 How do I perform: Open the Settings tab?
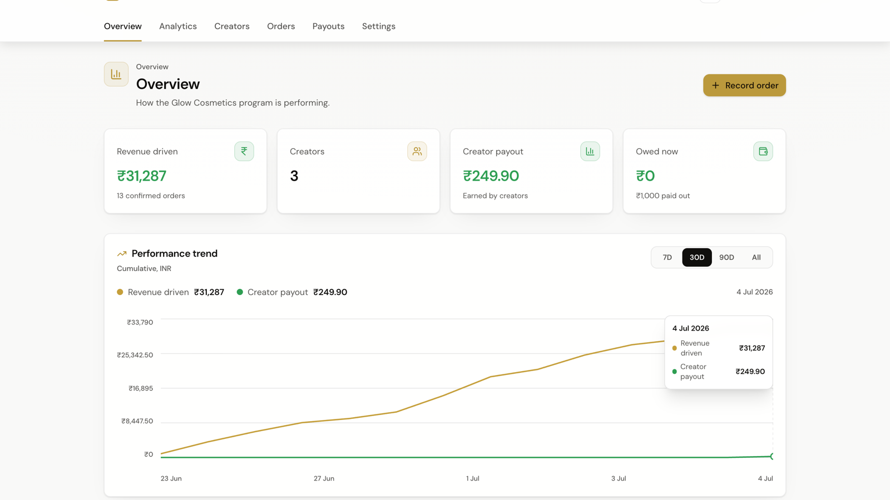click(379, 26)
